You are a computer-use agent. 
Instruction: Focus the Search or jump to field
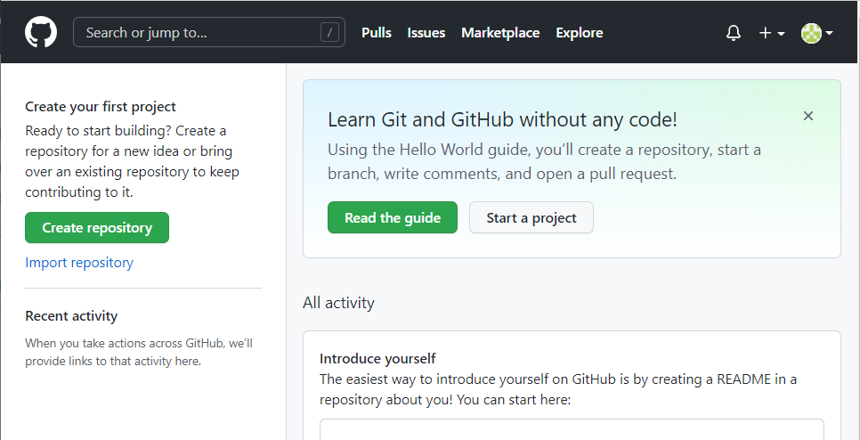pyautogui.click(x=209, y=32)
